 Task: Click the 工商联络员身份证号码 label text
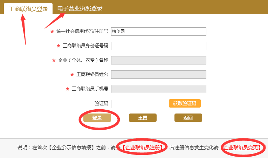(x=85, y=46)
